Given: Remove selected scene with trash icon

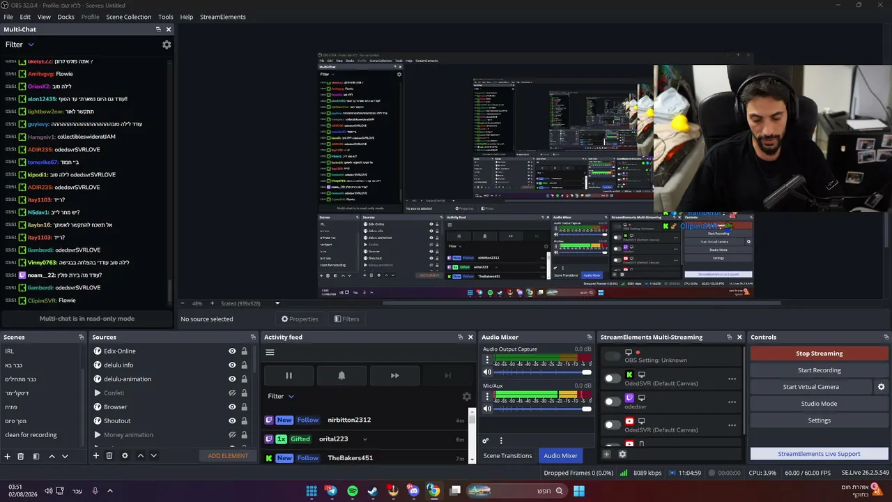Looking at the screenshot, I should pos(21,456).
